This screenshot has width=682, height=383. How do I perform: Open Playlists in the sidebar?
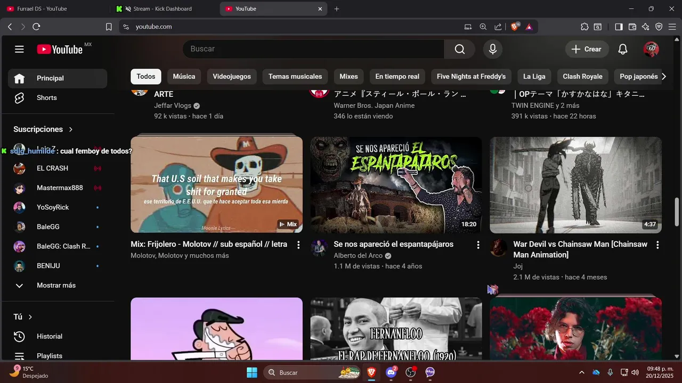[58, 355]
